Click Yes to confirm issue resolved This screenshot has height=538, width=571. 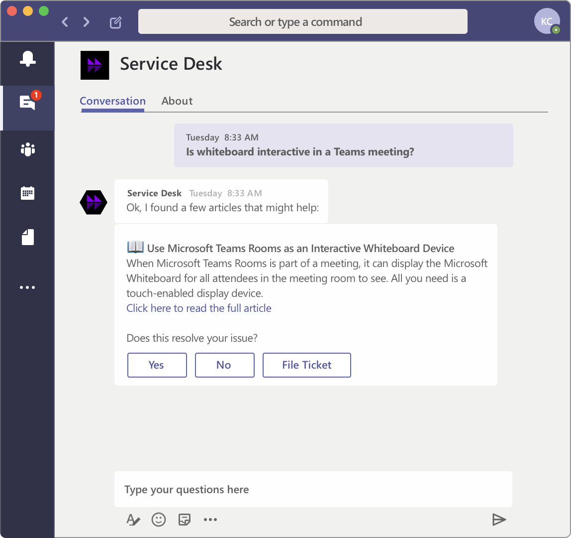[157, 365]
